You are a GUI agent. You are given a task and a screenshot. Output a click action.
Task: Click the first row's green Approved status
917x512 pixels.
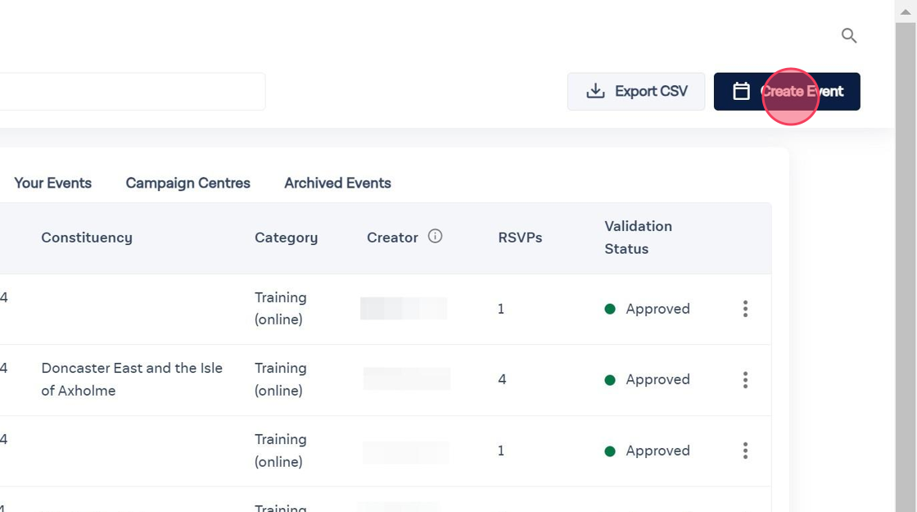(x=648, y=309)
